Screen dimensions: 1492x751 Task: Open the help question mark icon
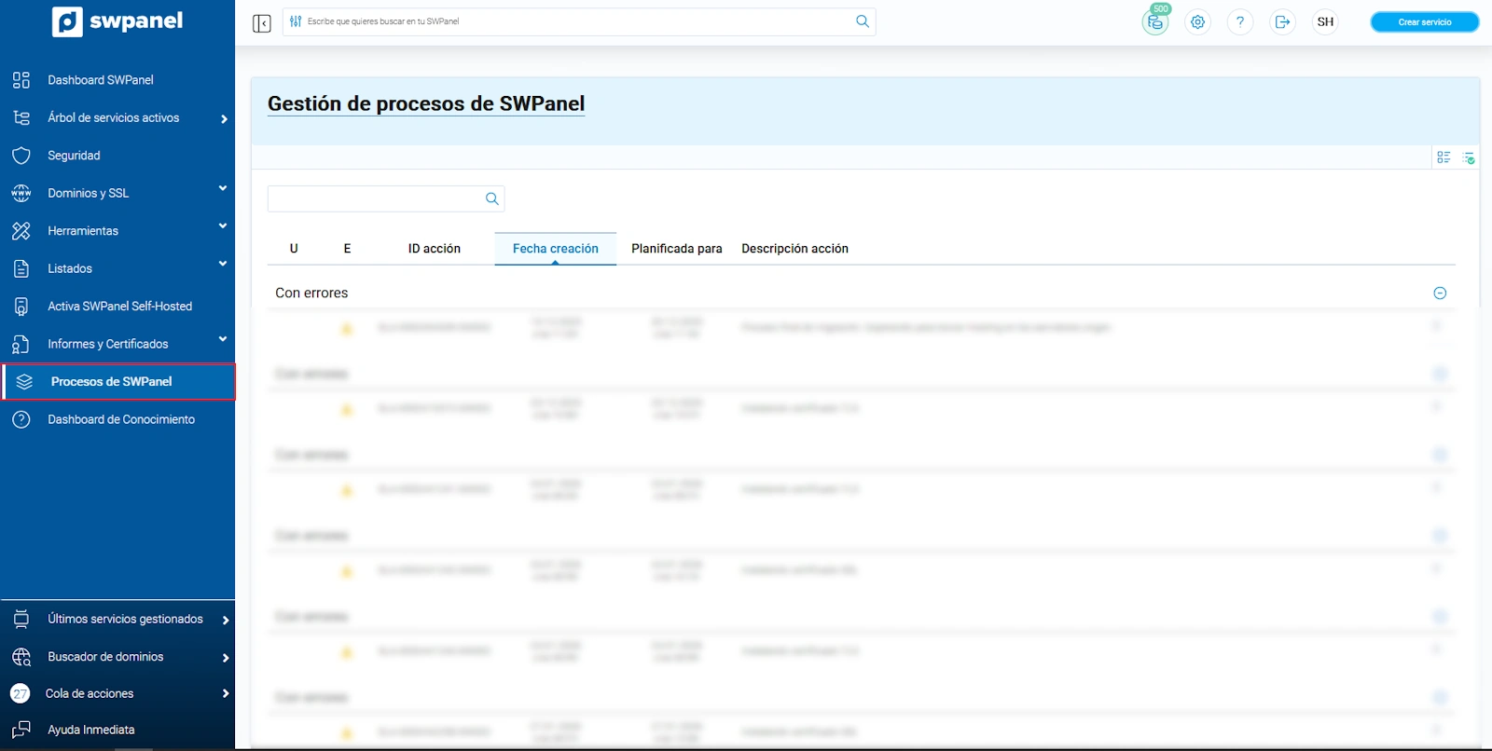[1240, 22]
